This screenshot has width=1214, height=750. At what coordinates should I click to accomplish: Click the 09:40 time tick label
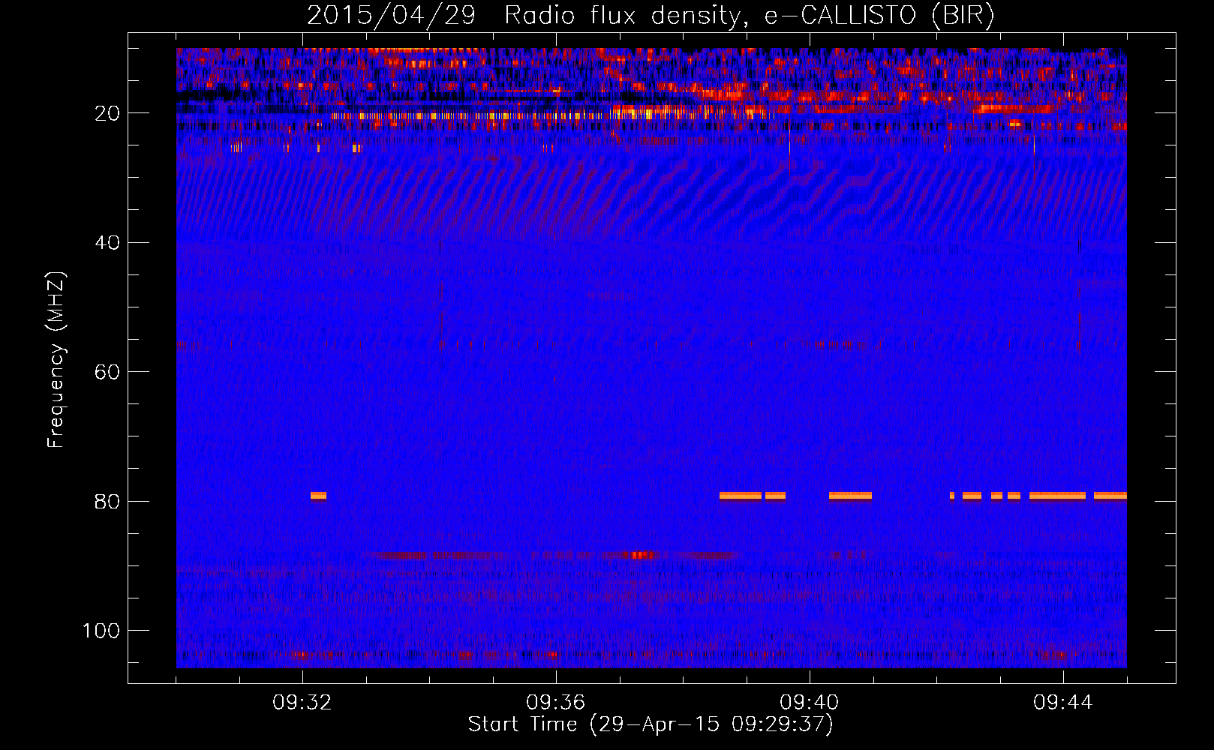pyautogui.click(x=810, y=703)
